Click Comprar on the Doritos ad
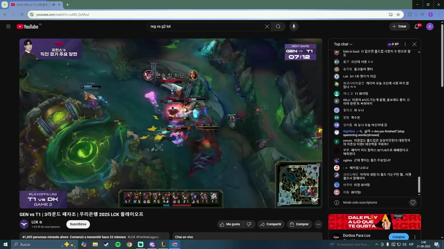The width and height of the screenshot is (444, 249). [x=399, y=237]
